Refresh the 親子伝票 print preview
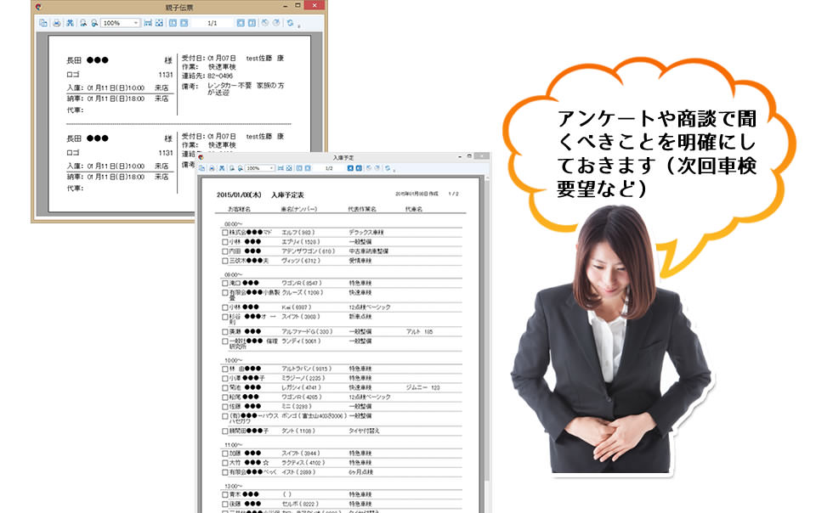The height and width of the screenshot is (513, 816). coord(290,23)
